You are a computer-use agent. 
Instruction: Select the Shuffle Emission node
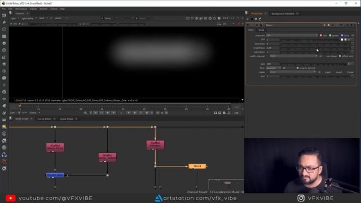155,145
